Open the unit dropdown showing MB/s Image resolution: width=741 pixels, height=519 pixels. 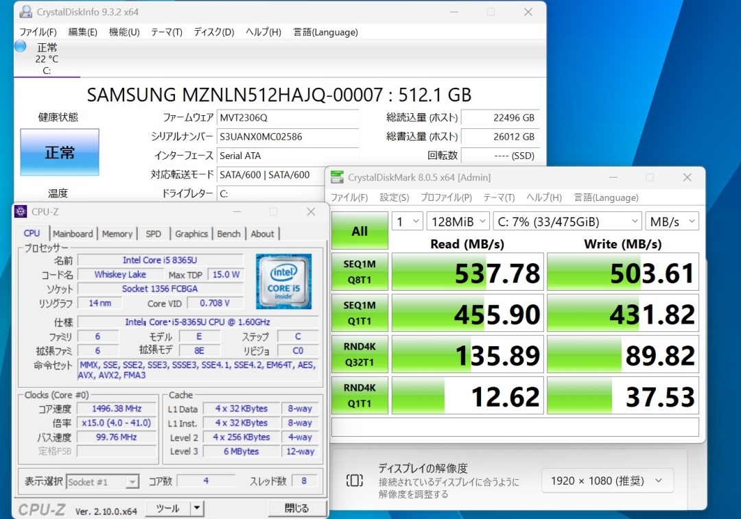(672, 221)
